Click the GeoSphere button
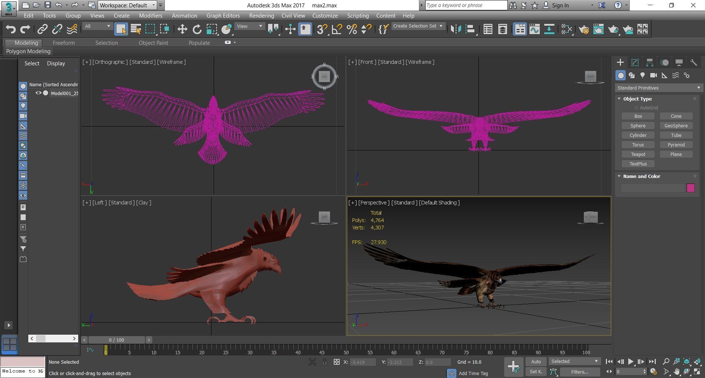The image size is (705, 378). tap(676, 126)
